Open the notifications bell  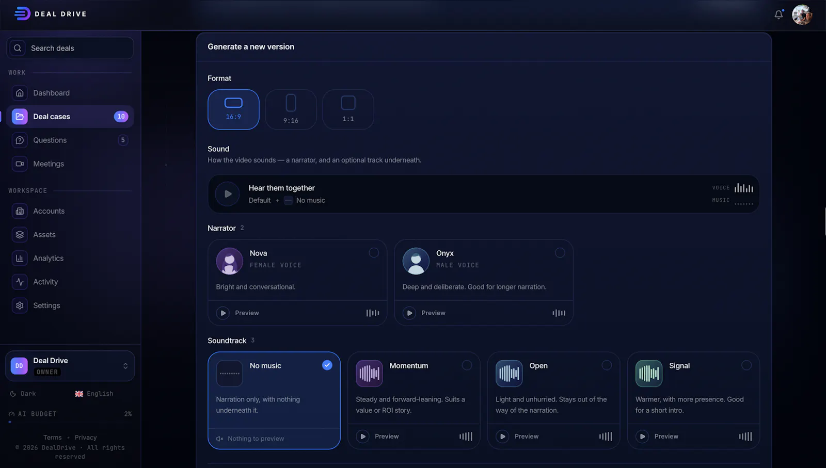[779, 14]
